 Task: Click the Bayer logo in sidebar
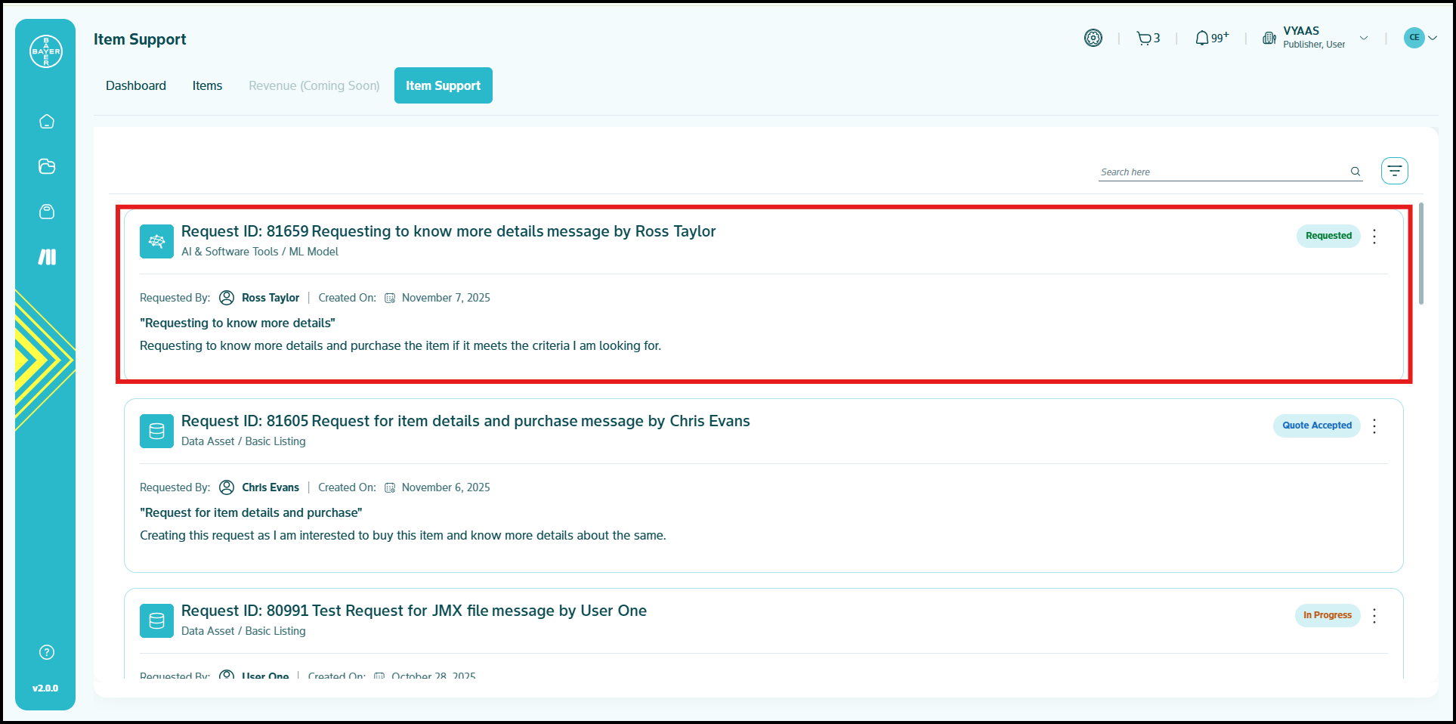pos(46,51)
